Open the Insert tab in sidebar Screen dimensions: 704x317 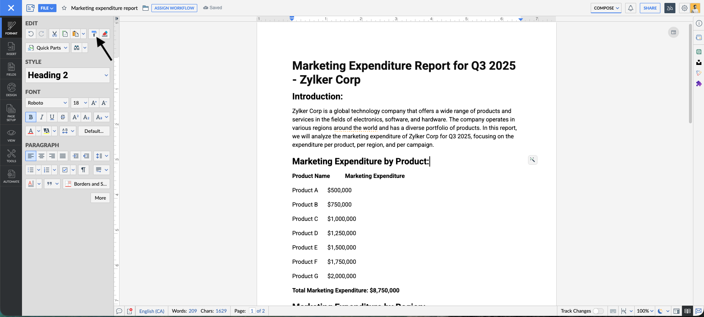click(11, 48)
